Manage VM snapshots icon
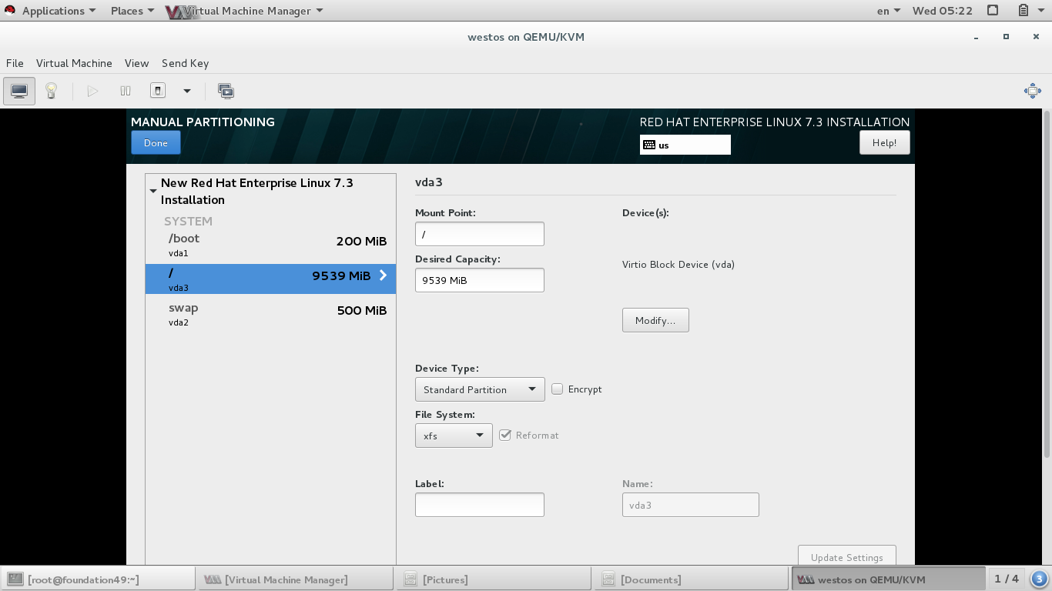The image size is (1052, 591). (x=226, y=91)
